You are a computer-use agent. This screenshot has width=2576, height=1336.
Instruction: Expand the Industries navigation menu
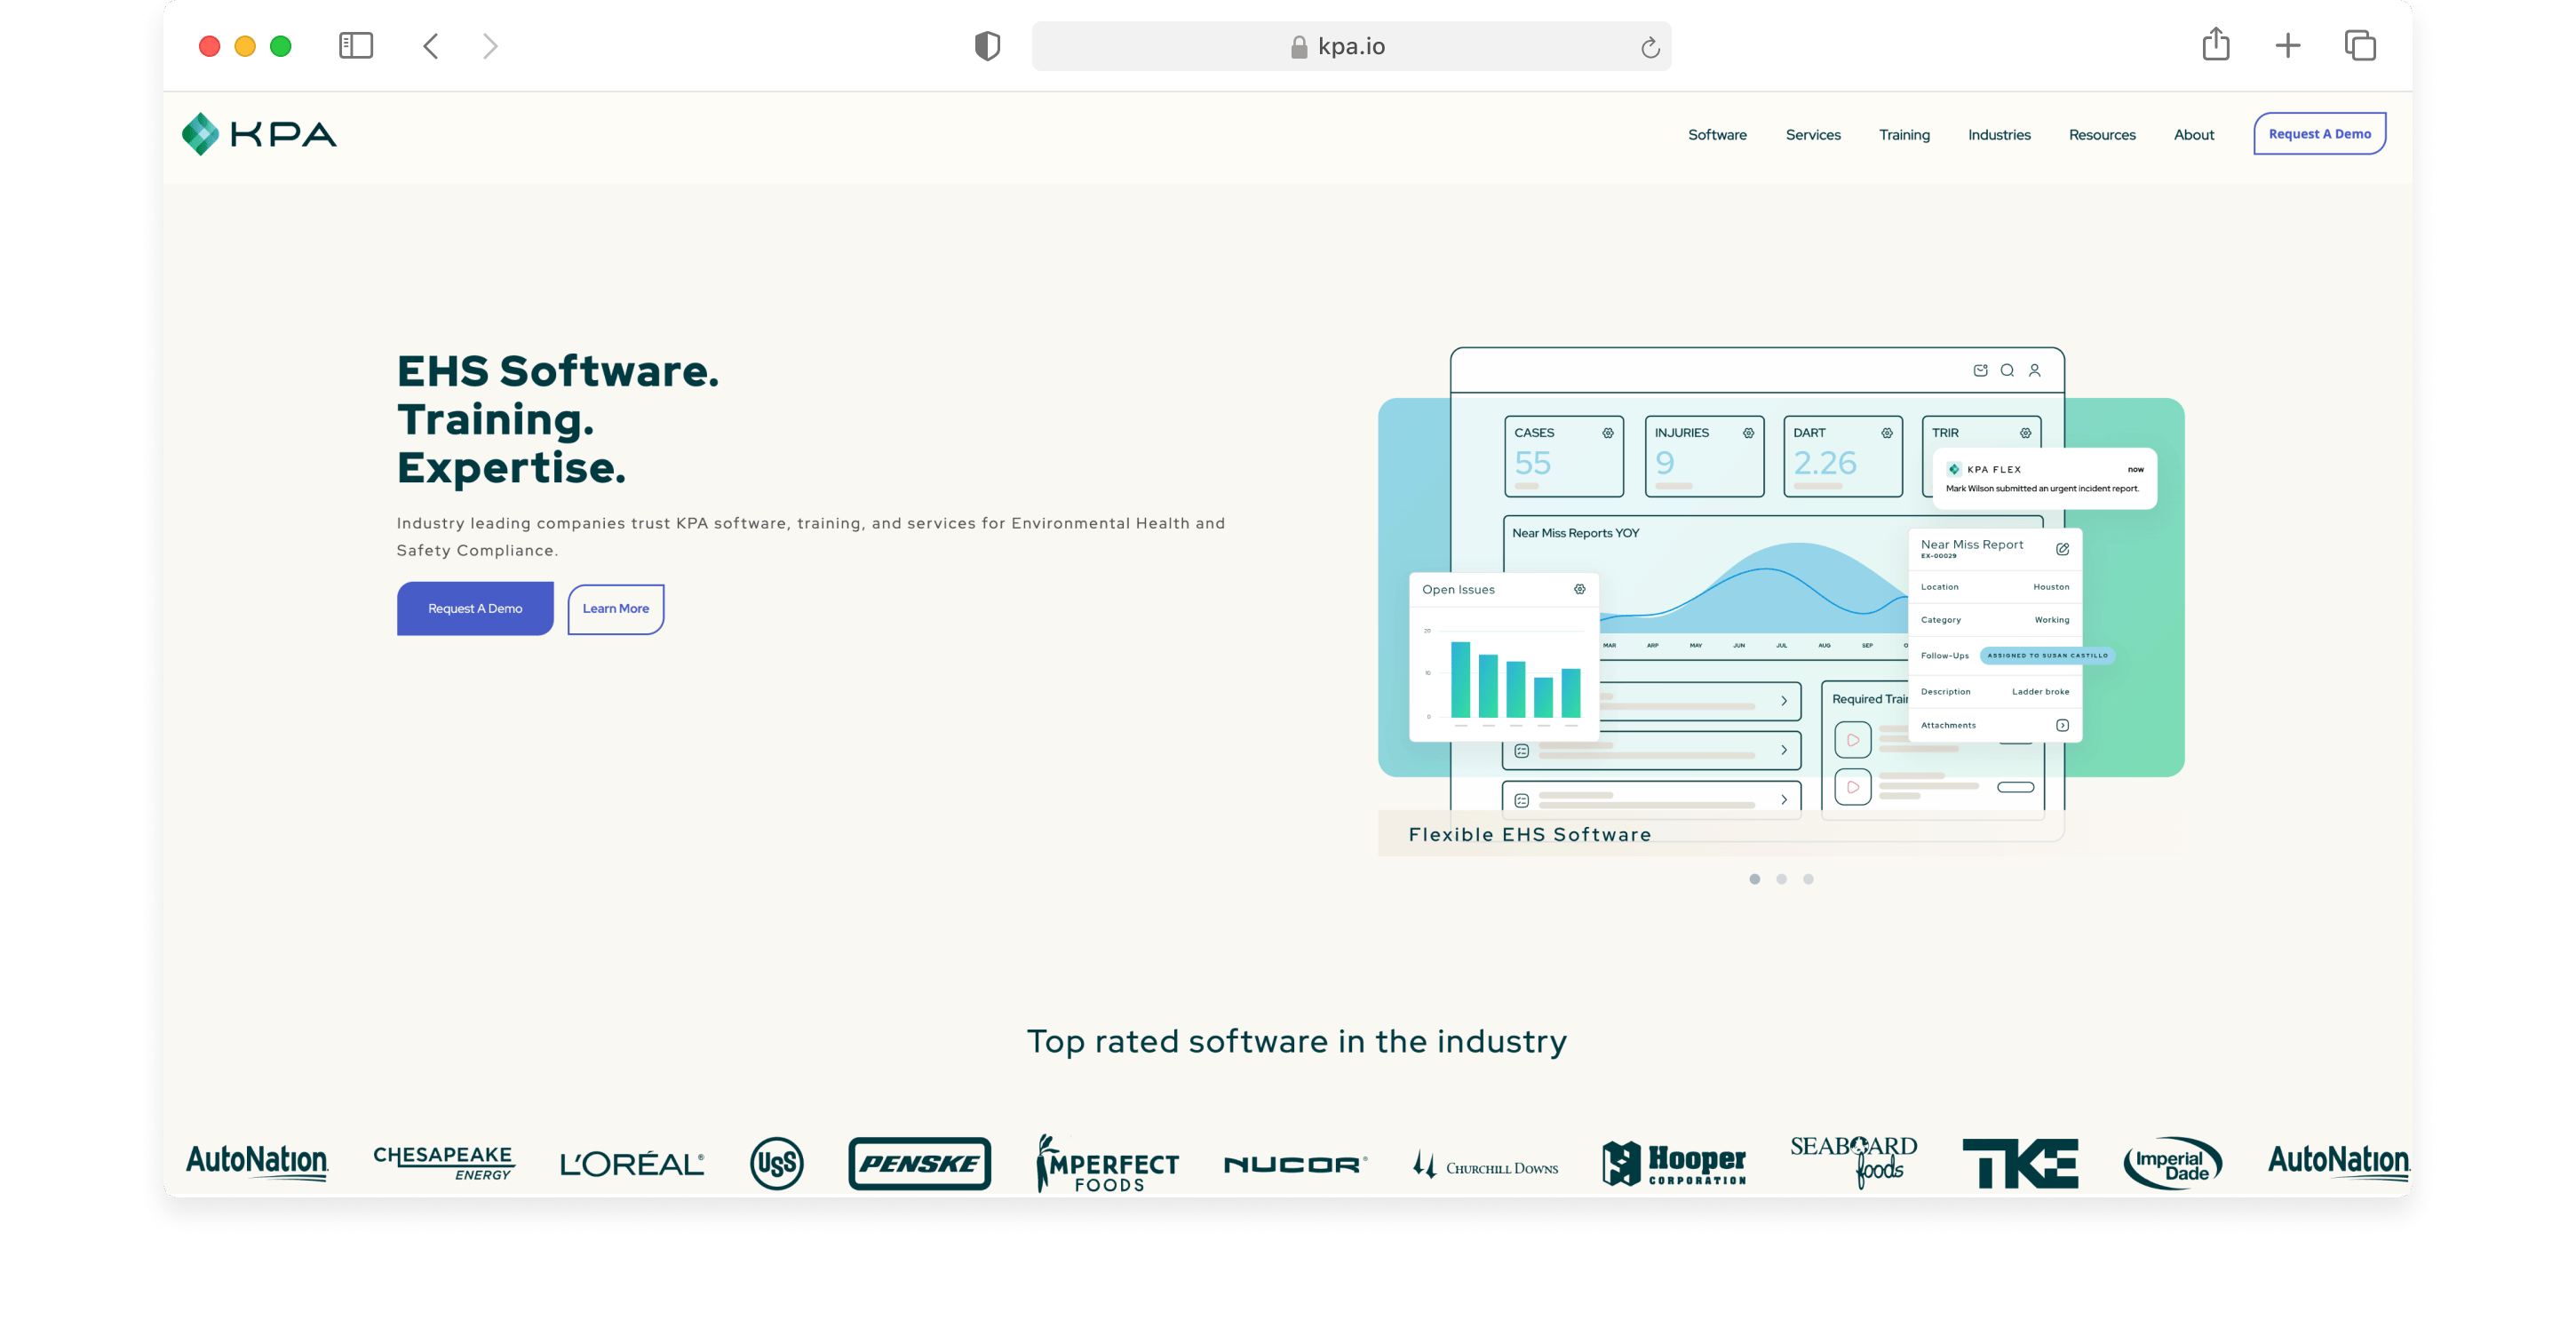(1999, 135)
